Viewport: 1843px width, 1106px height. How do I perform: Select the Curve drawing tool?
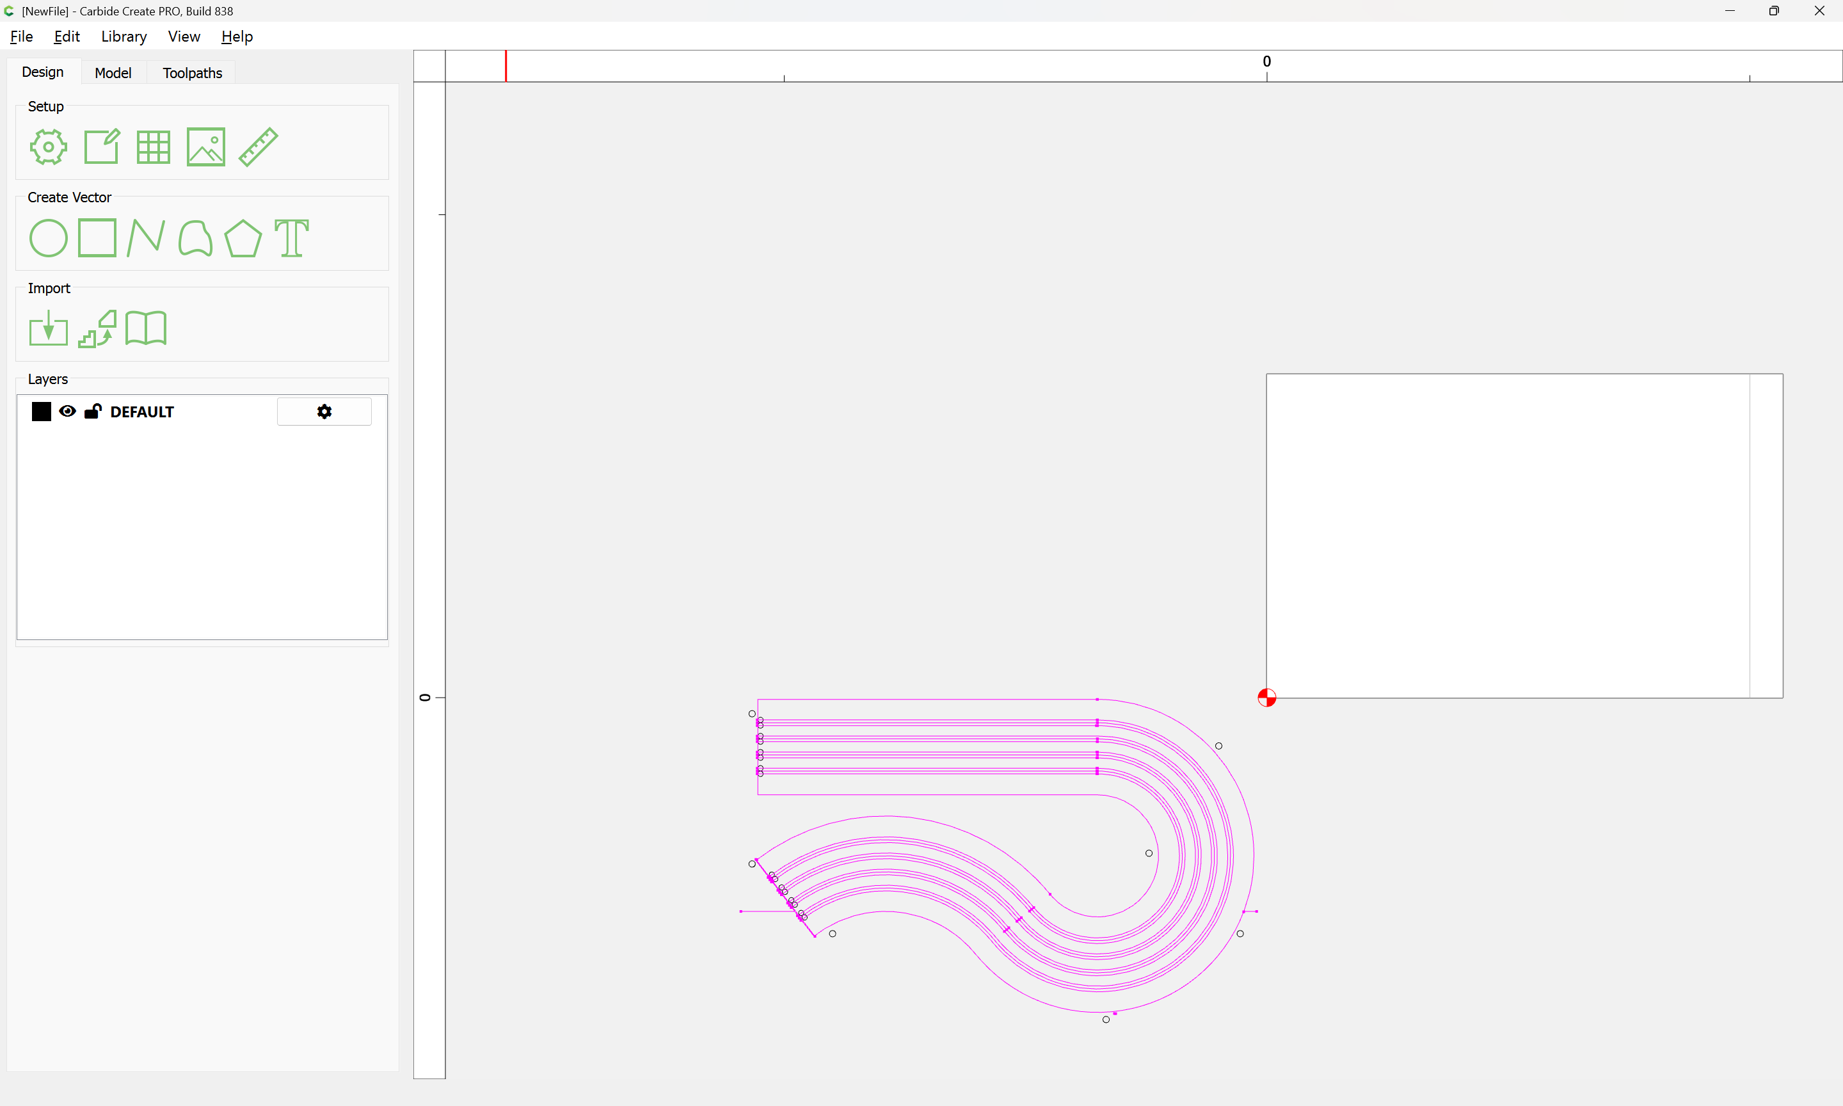[195, 239]
